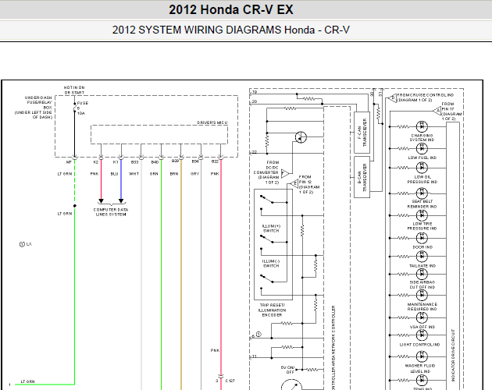Click the arrowhead at the end of the BLU K1 wire
492x390 pixels.
121,200
